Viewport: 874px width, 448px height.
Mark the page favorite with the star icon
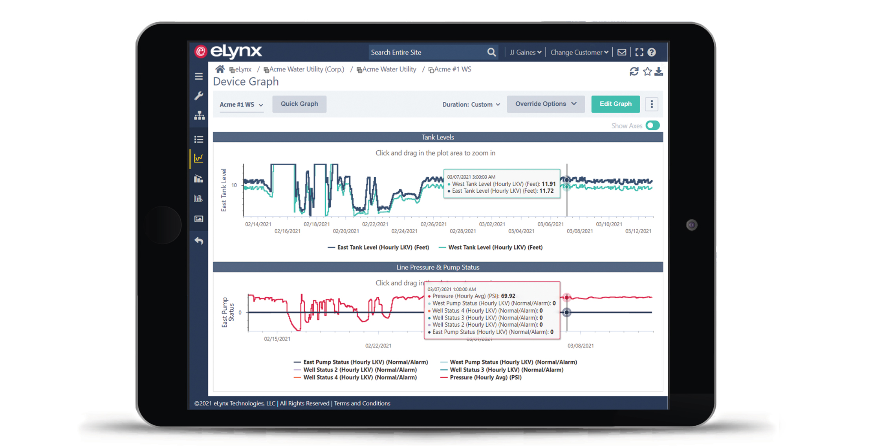coord(647,71)
